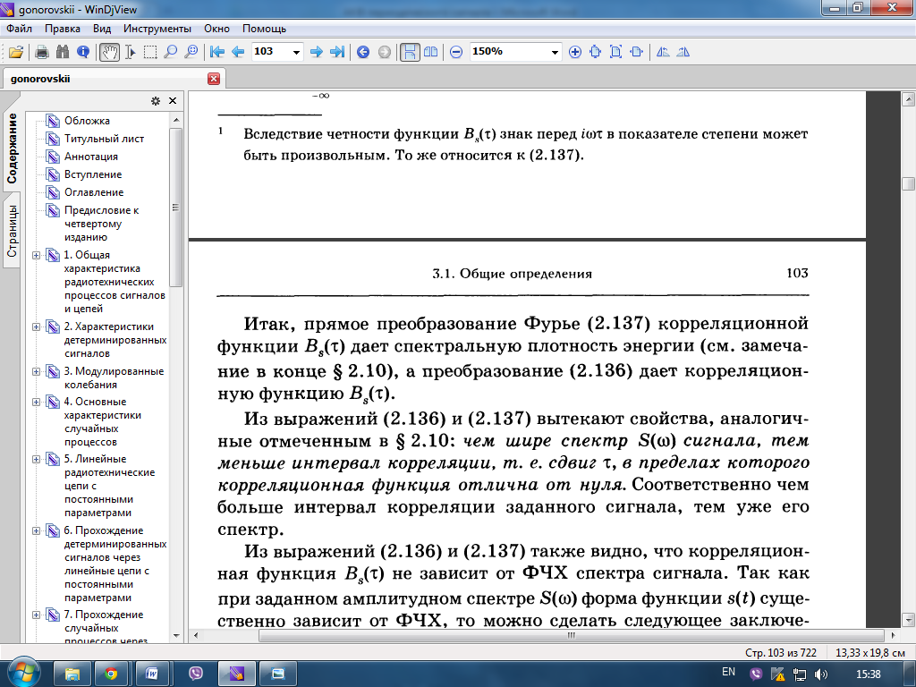
Task: Expand chapter 6 Прохождение детерминированных сигналов
Action: 36,531
